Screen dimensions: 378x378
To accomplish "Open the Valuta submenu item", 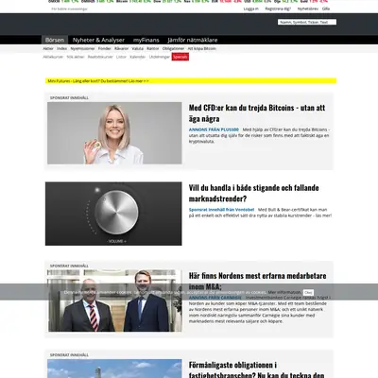I will [x=137, y=48].
